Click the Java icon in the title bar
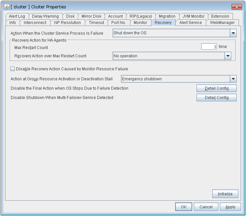 coord(7,7)
